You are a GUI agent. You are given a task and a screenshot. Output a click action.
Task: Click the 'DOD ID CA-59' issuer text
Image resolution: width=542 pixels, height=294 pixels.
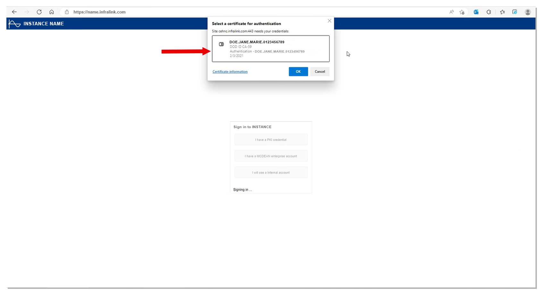tap(241, 47)
